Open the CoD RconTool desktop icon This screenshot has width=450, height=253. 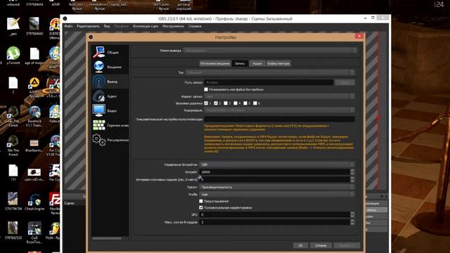[34, 233]
